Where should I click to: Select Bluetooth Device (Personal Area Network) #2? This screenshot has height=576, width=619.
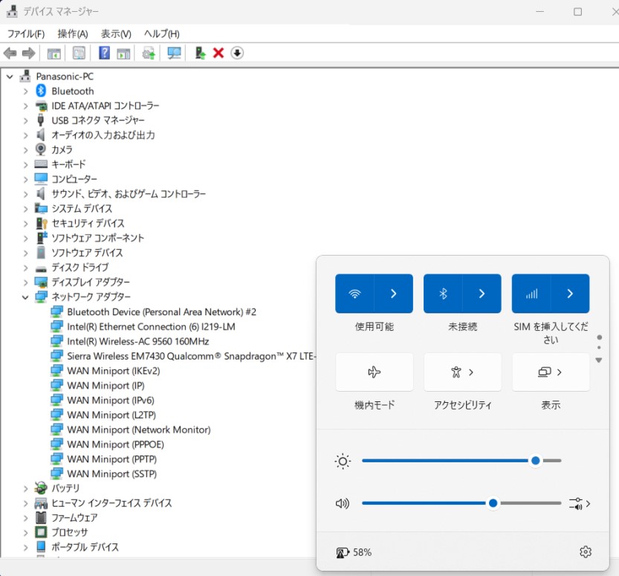pyautogui.click(x=161, y=312)
